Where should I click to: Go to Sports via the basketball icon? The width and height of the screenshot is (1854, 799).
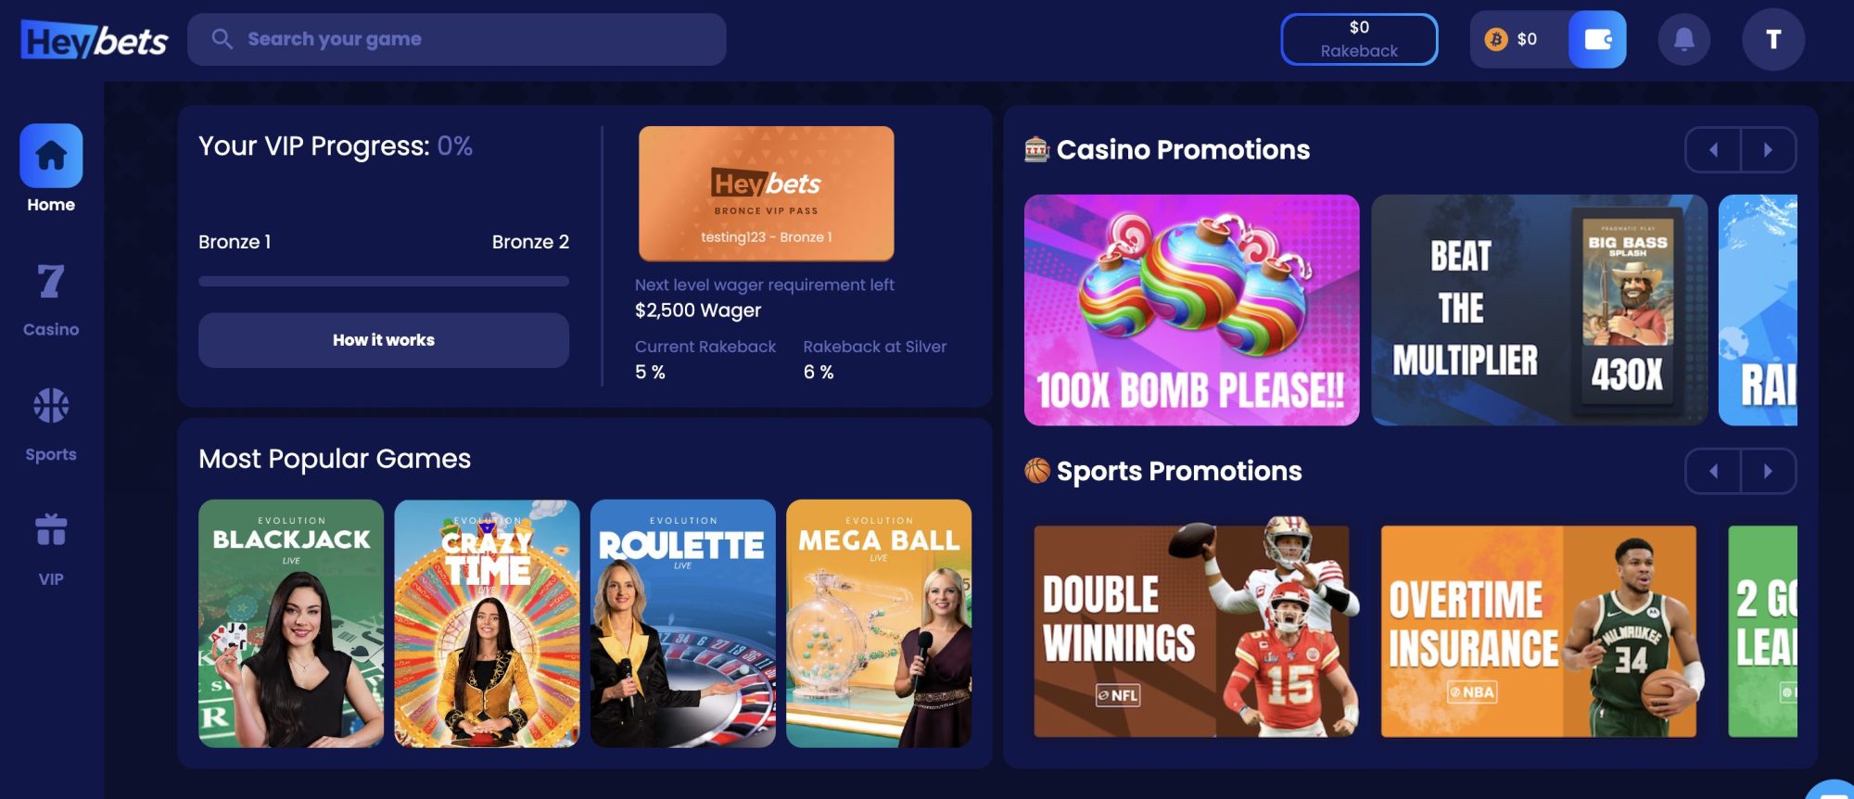(x=51, y=405)
